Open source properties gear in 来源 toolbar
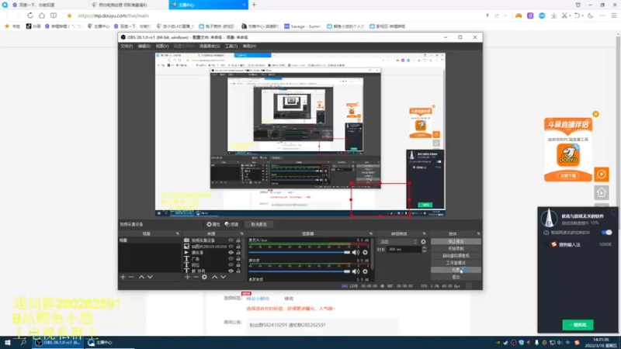This screenshot has width=621, height=349. (204, 277)
